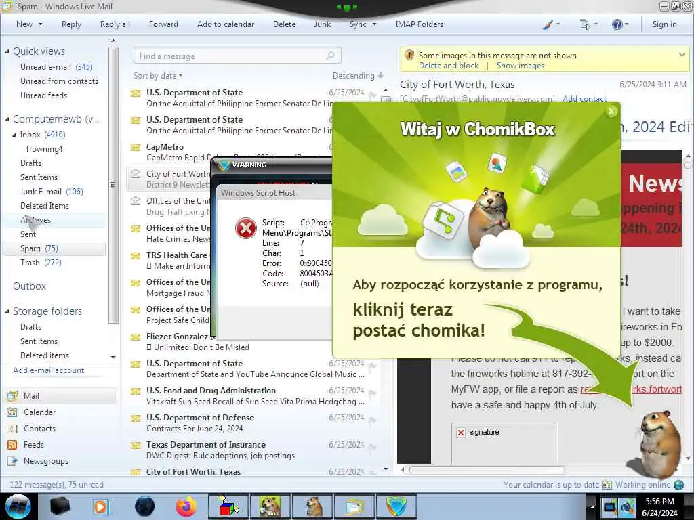
Task: Click Add to calendar
Action: pos(226,24)
